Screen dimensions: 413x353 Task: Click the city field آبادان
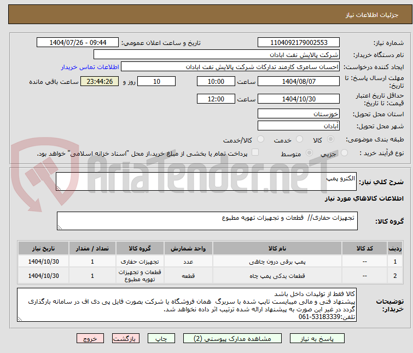pyautogui.click(x=299, y=126)
